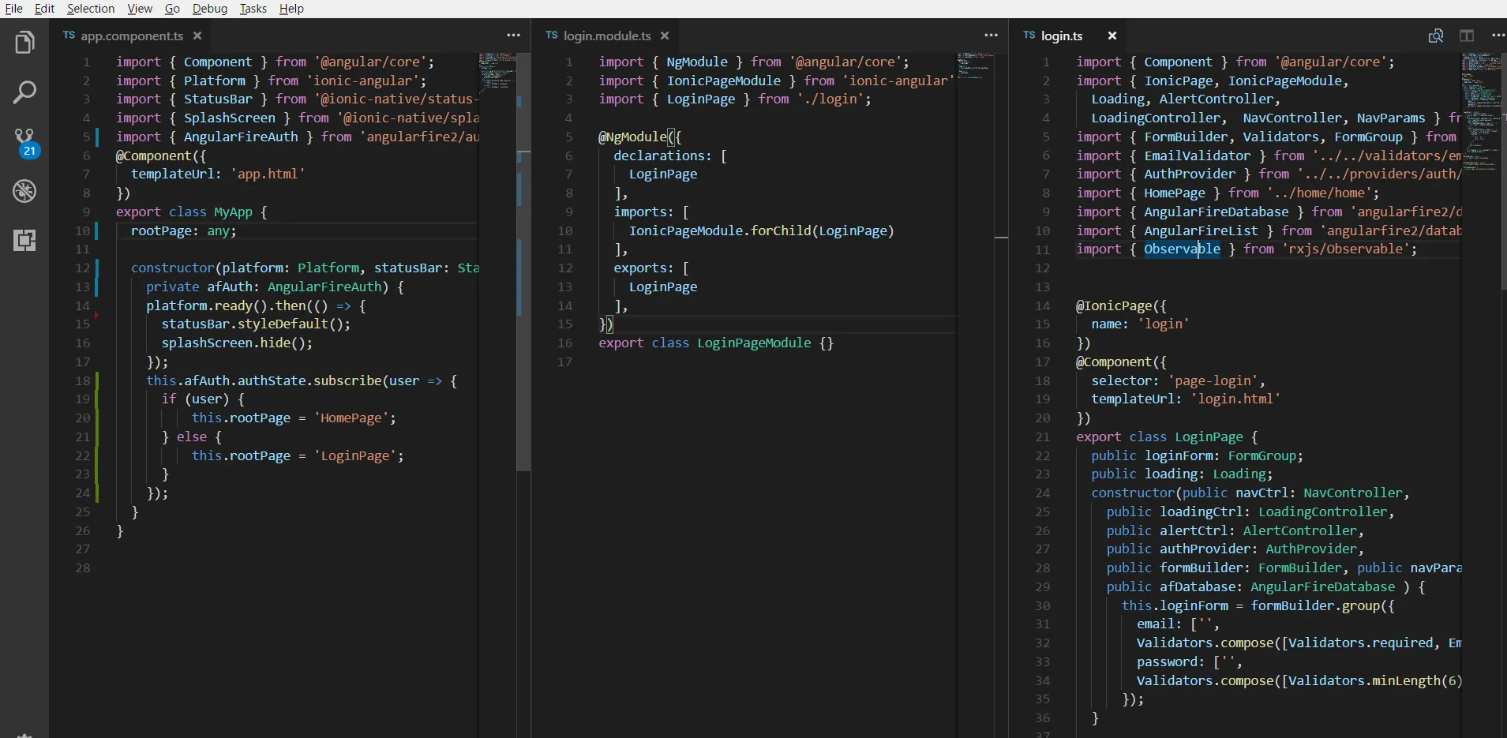The image size is (1507, 738).
Task: Click the minimap of login.ts
Action: point(1480,111)
